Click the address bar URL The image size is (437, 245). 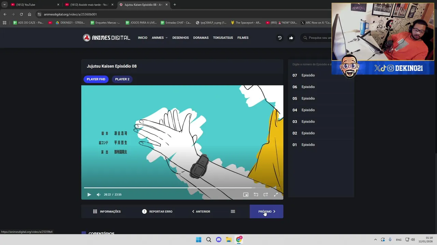pos(70,14)
